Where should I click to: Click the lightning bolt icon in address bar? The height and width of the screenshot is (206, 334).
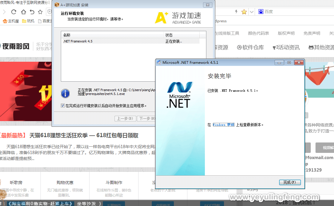tap(236, 12)
